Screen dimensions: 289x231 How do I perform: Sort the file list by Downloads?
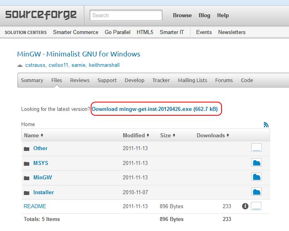tap(213, 135)
